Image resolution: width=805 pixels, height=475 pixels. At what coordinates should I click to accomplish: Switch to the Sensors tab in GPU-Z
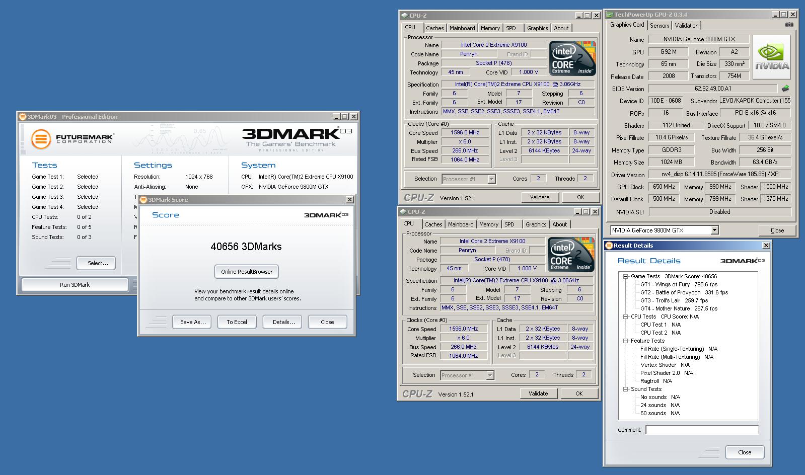pyautogui.click(x=660, y=26)
